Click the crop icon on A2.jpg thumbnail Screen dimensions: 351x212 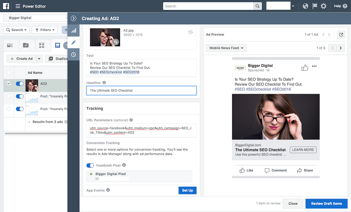point(115,42)
